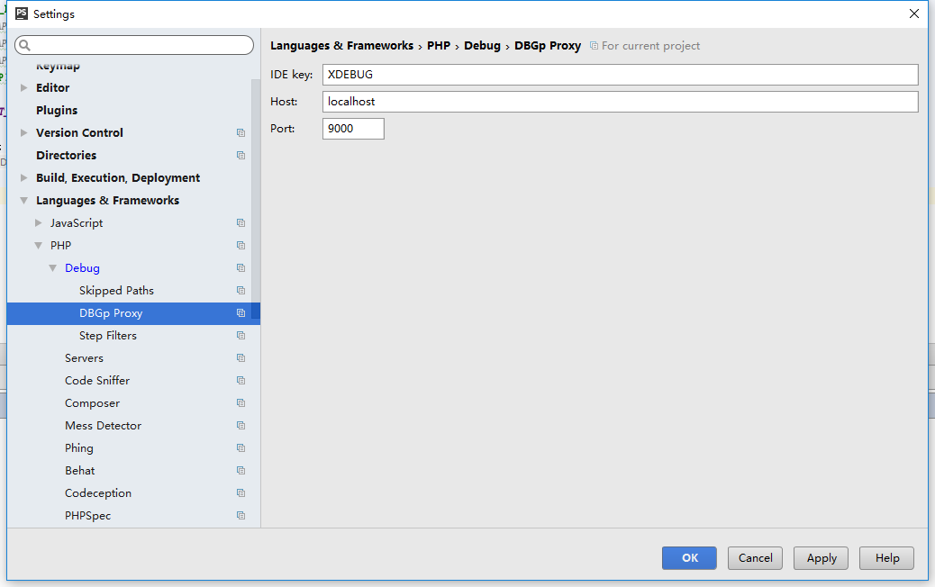
Task: Click the project-level icon beside Skipped Paths
Action: tap(241, 291)
